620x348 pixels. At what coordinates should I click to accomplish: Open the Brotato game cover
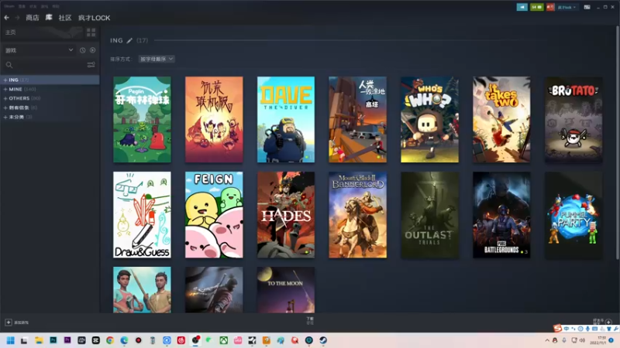click(x=573, y=120)
